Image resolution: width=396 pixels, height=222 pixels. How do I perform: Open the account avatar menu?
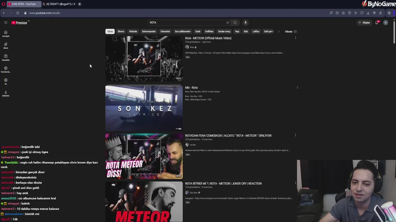[x=385, y=23]
